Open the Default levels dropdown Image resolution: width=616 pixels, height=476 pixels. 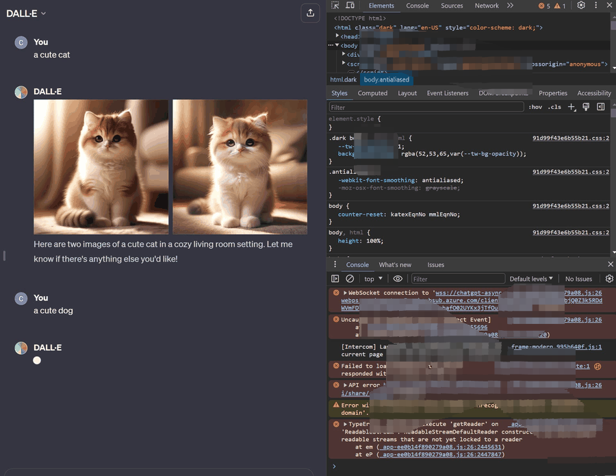tap(531, 279)
